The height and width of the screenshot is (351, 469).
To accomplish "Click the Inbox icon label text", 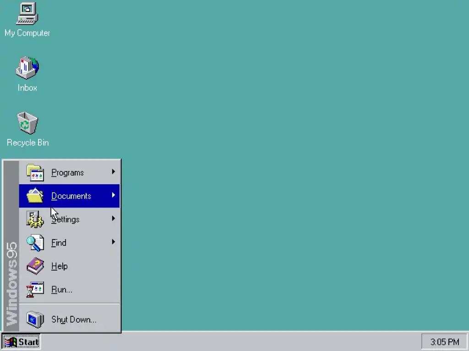I will [x=27, y=88].
